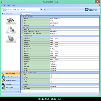101x101 pixels.
Task: Click the Plextor logo
Action: (x=91, y=9)
